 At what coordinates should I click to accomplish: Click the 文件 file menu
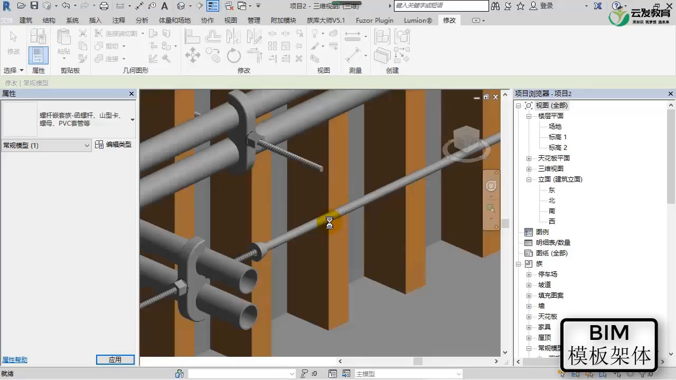(7, 21)
